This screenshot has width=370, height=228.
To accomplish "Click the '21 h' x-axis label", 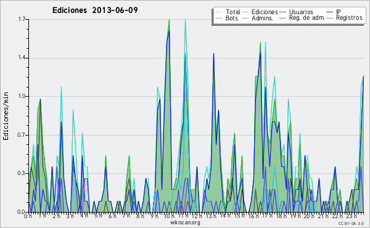I will tap(323, 216).
